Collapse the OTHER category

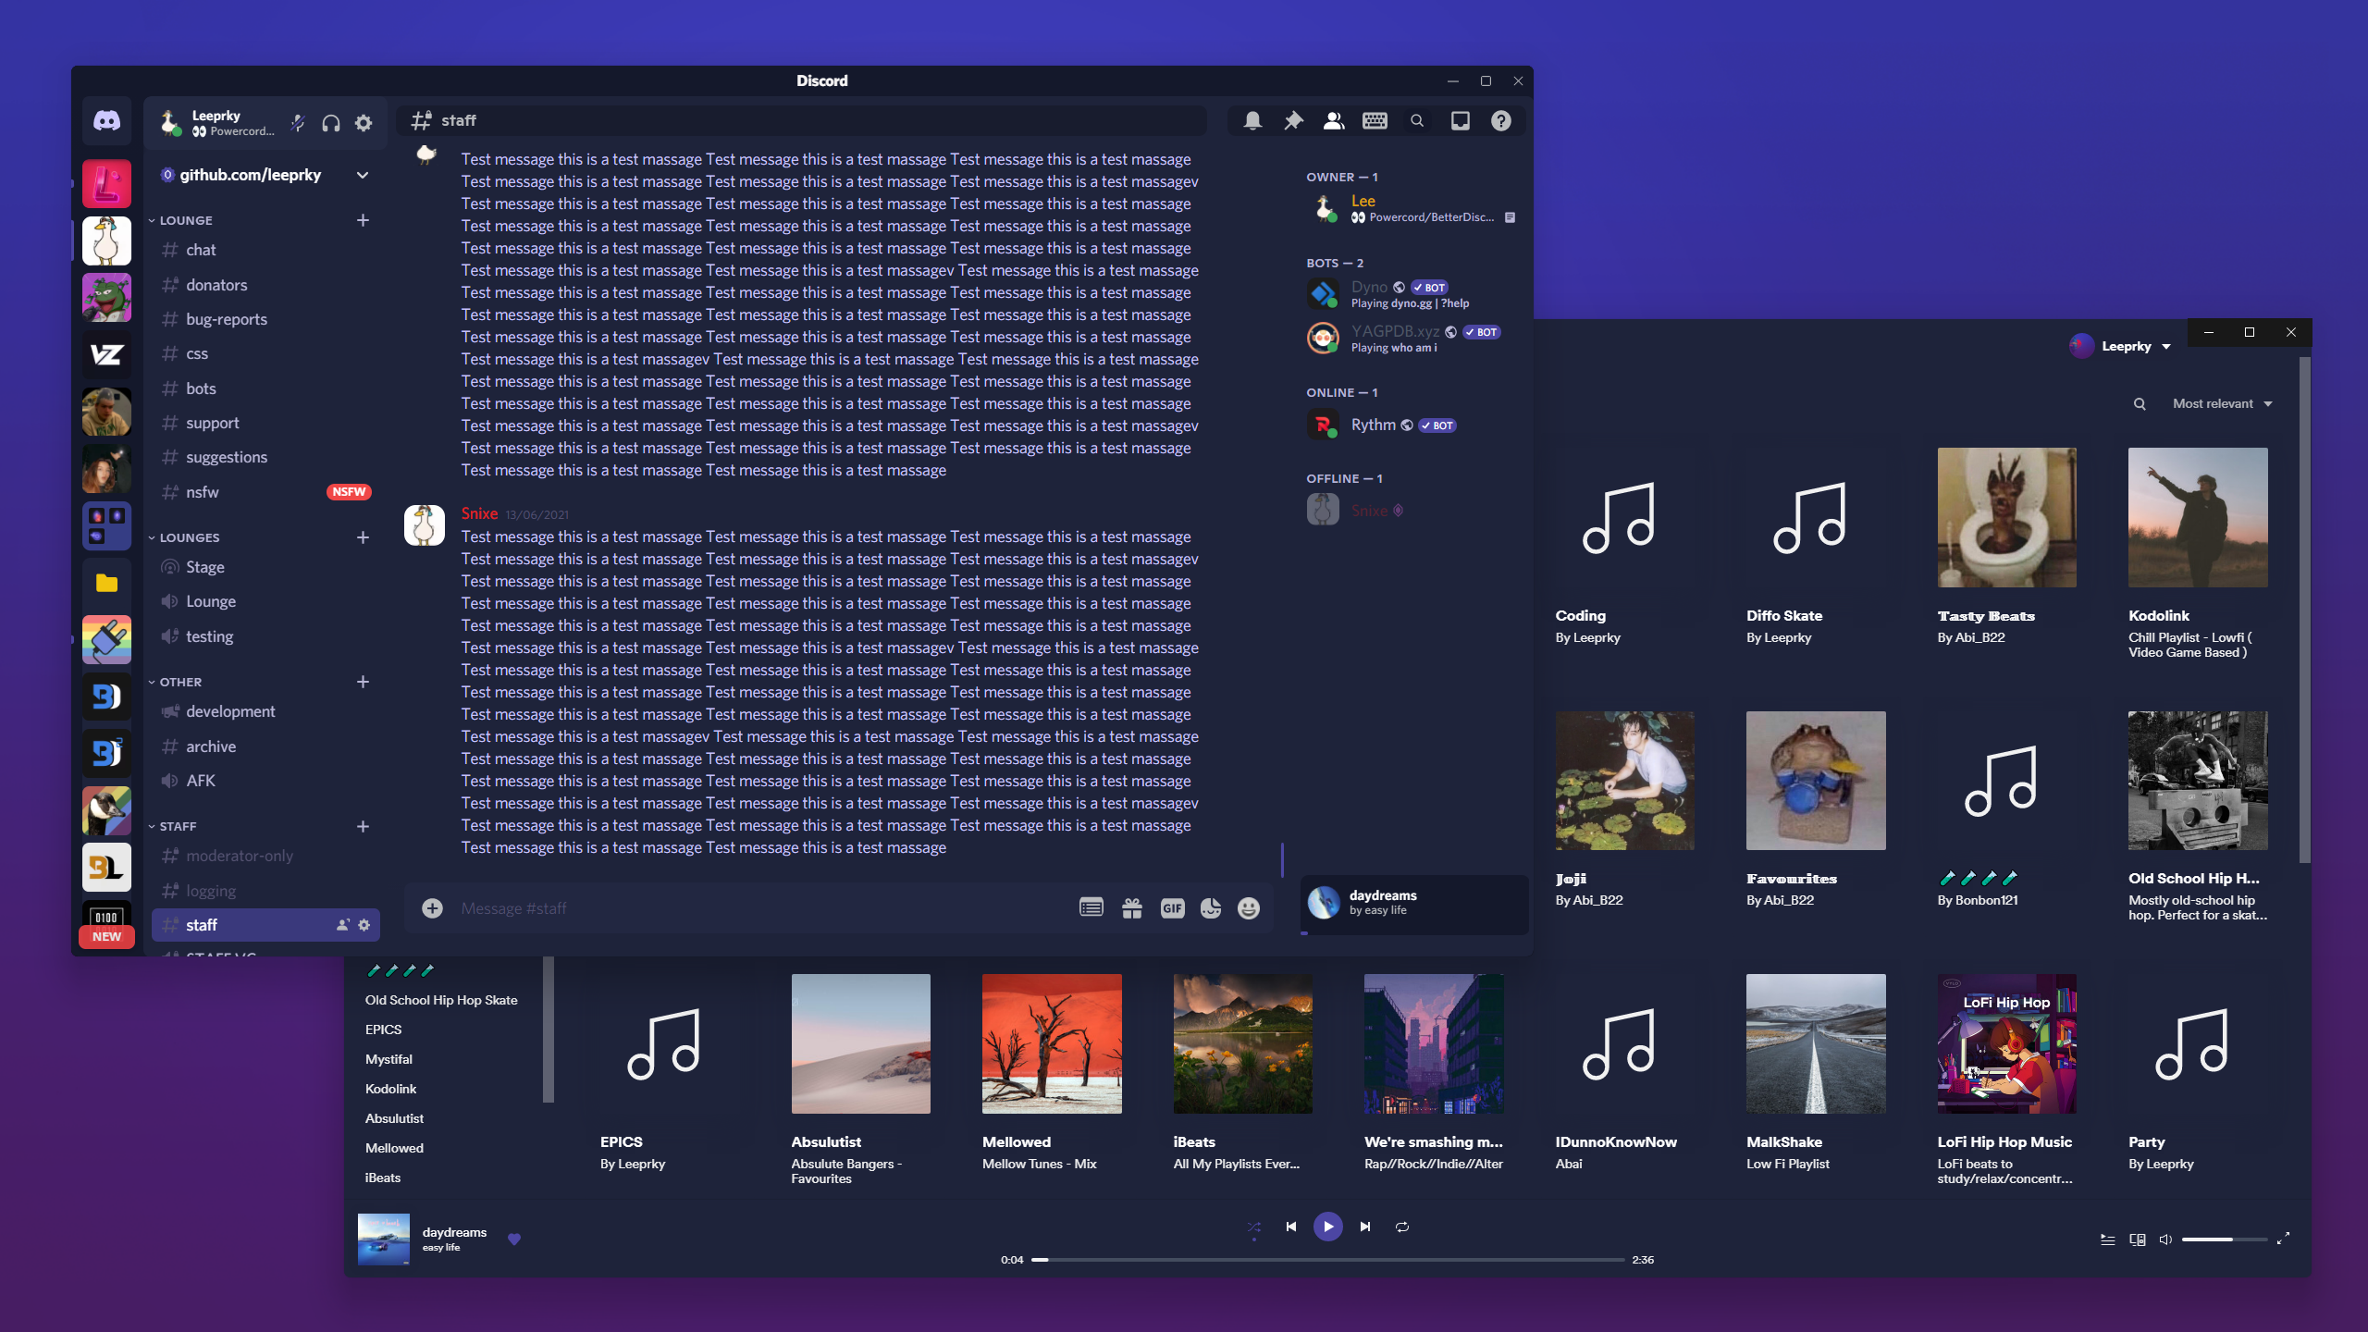click(x=176, y=682)
